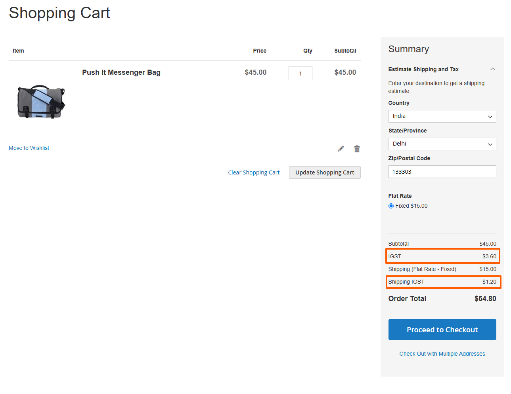This screenshot has width=511, height=394.
Task: Click the Summary heading
Action: pos(409,49)
